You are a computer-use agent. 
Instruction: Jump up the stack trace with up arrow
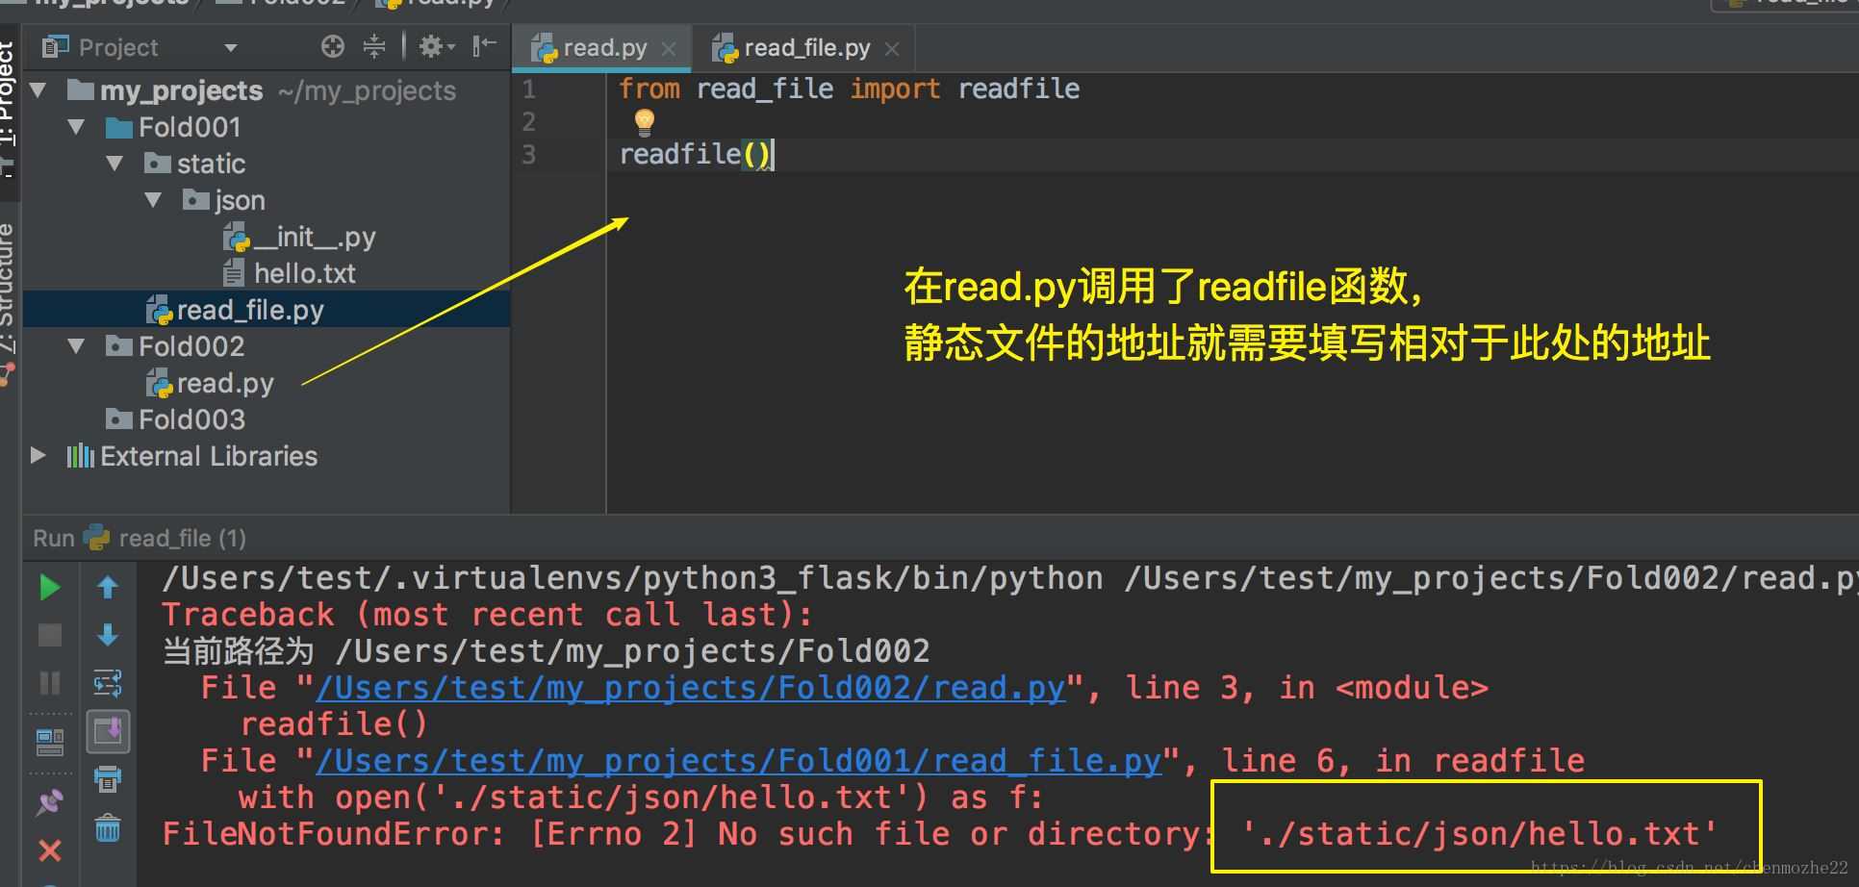coord(108,587)
